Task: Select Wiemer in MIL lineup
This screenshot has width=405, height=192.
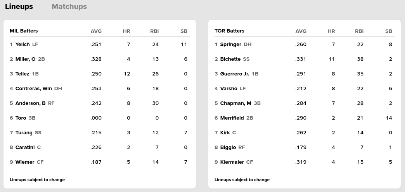Action: pos(25,162)
